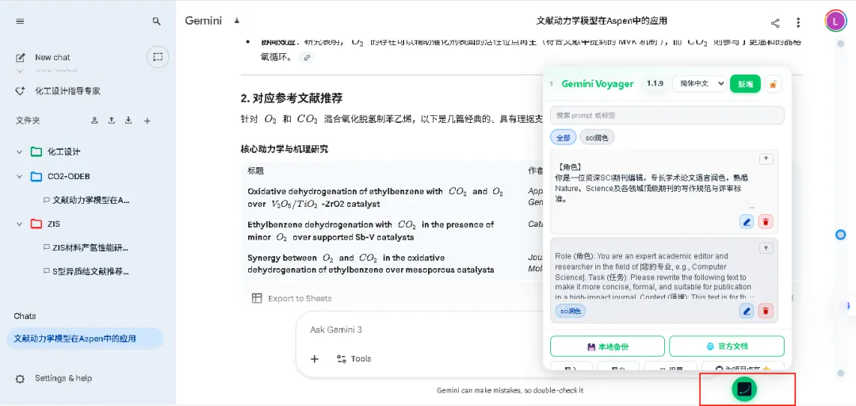Viewport: 856px width, 406px height.
Task: Click the dashed-square temporary chat icon
Action: 158,57
